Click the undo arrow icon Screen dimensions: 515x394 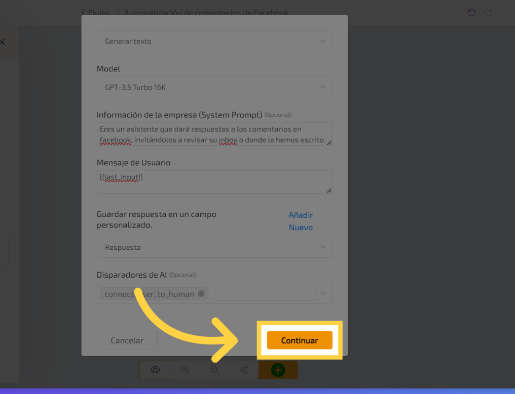click(x=472, y=13)
